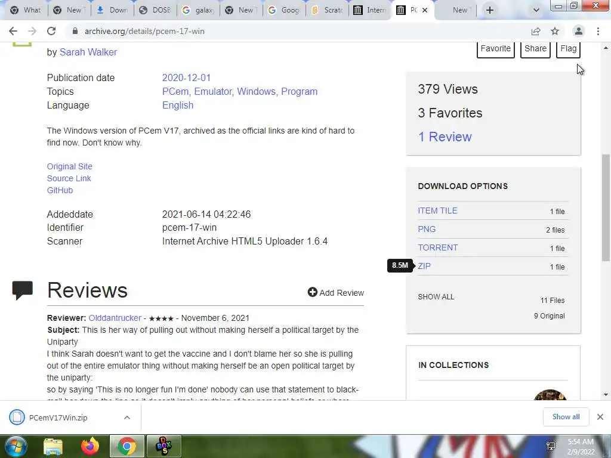
Task: Click the Flag button
Action: click(568, 49)
